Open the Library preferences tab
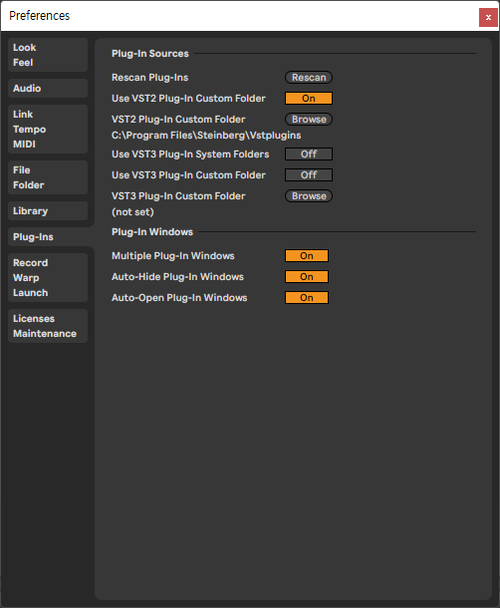The image size is (500, 608). click(x=48, y=211)
